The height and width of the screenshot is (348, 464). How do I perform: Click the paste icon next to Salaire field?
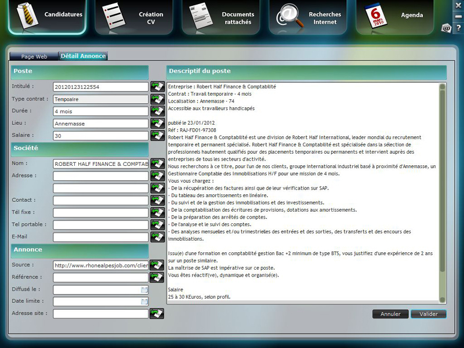click(x=157, y=136)
